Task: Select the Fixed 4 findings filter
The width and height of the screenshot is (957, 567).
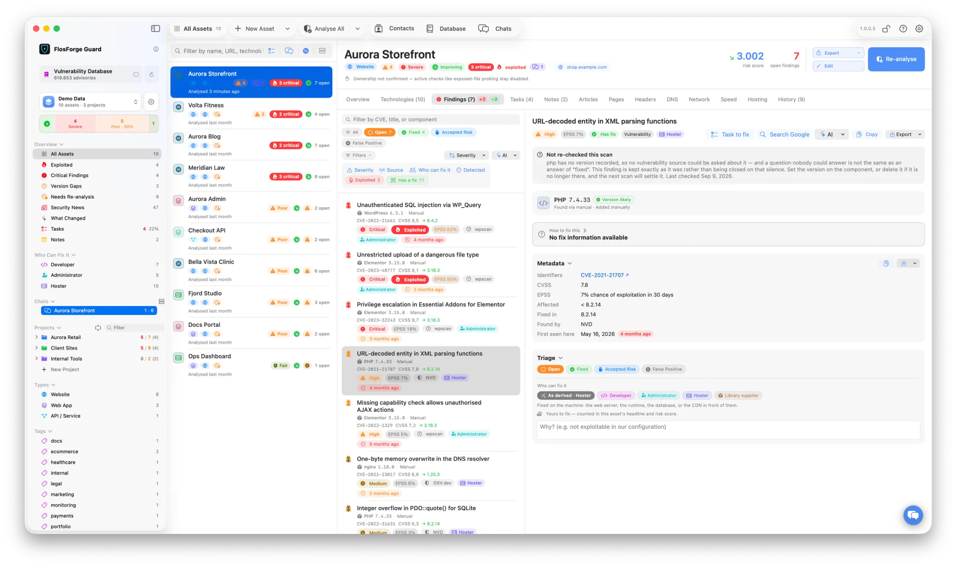Action: pos(413,132)
